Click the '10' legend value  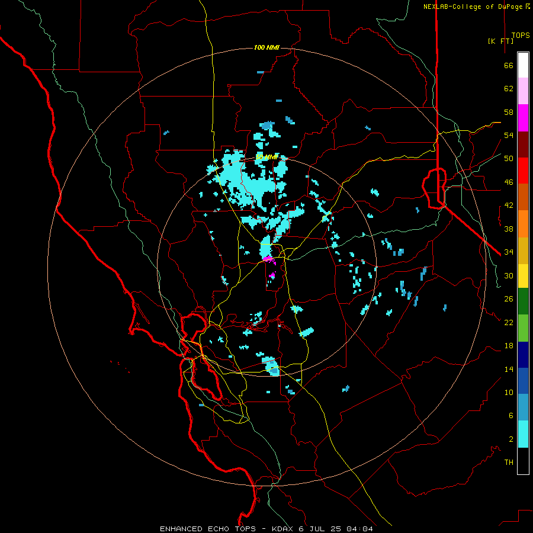coord(509,393)
